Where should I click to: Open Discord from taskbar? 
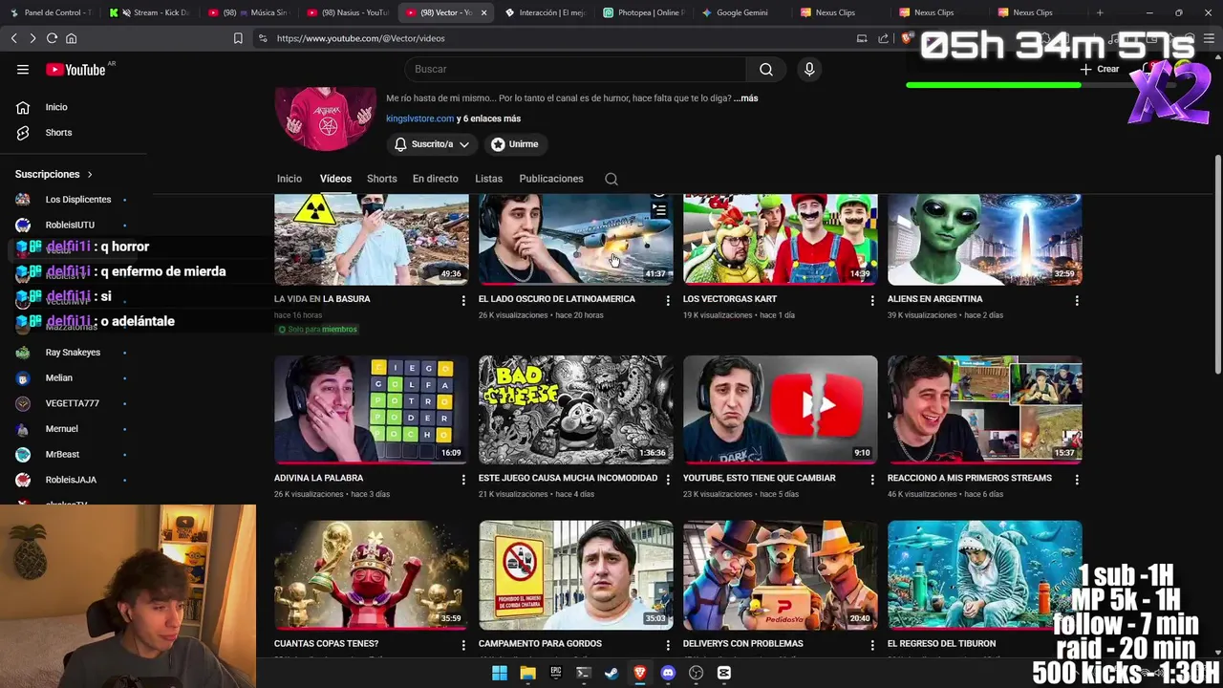click(668, 673)
